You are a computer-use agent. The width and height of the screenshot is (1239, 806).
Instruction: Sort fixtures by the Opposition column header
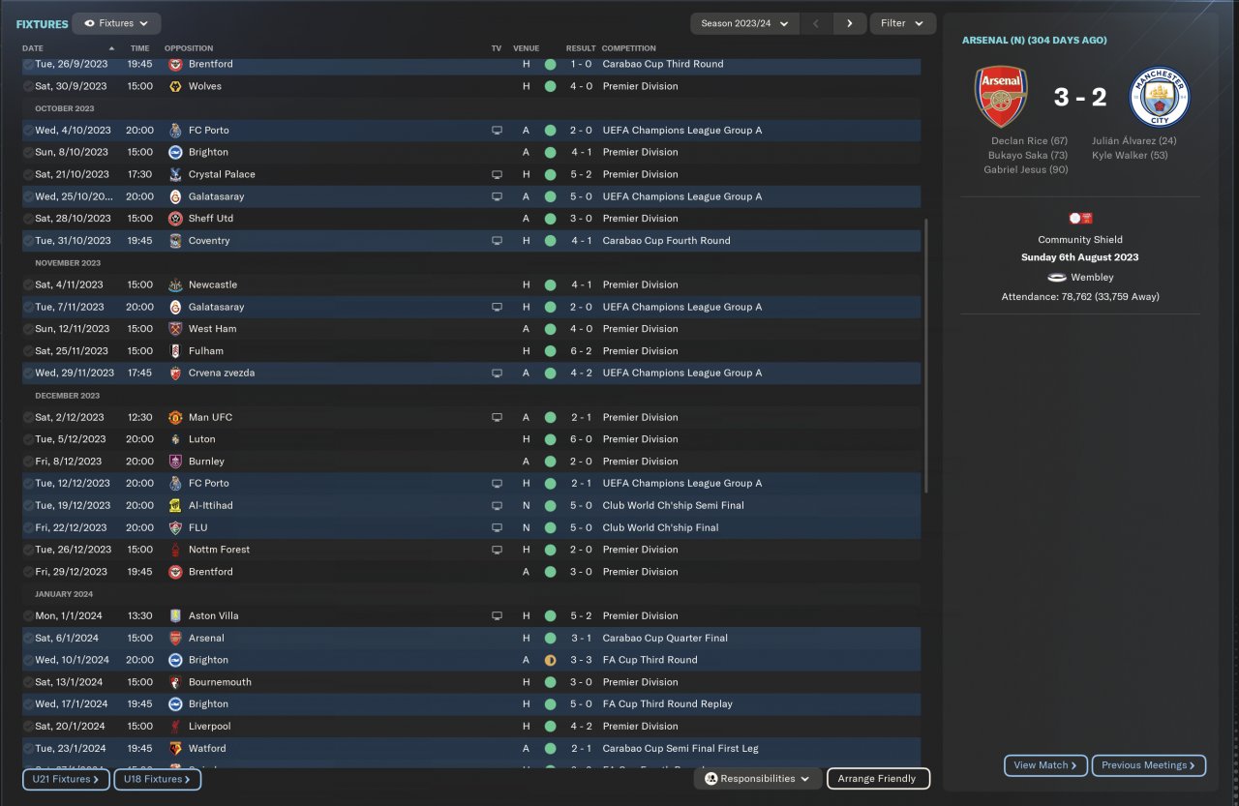coord(189,48)
